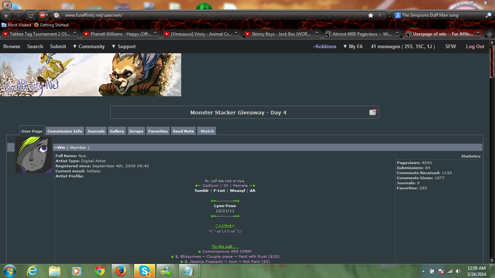495x278 pixels.
Task: Click the magnifying glass search icon
Action: [488, 15]
